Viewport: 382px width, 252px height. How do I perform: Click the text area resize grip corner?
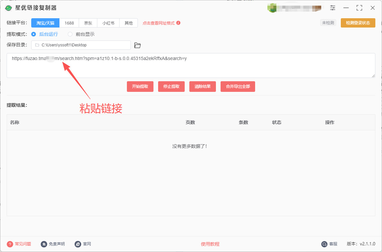click(x=373, y=76)
